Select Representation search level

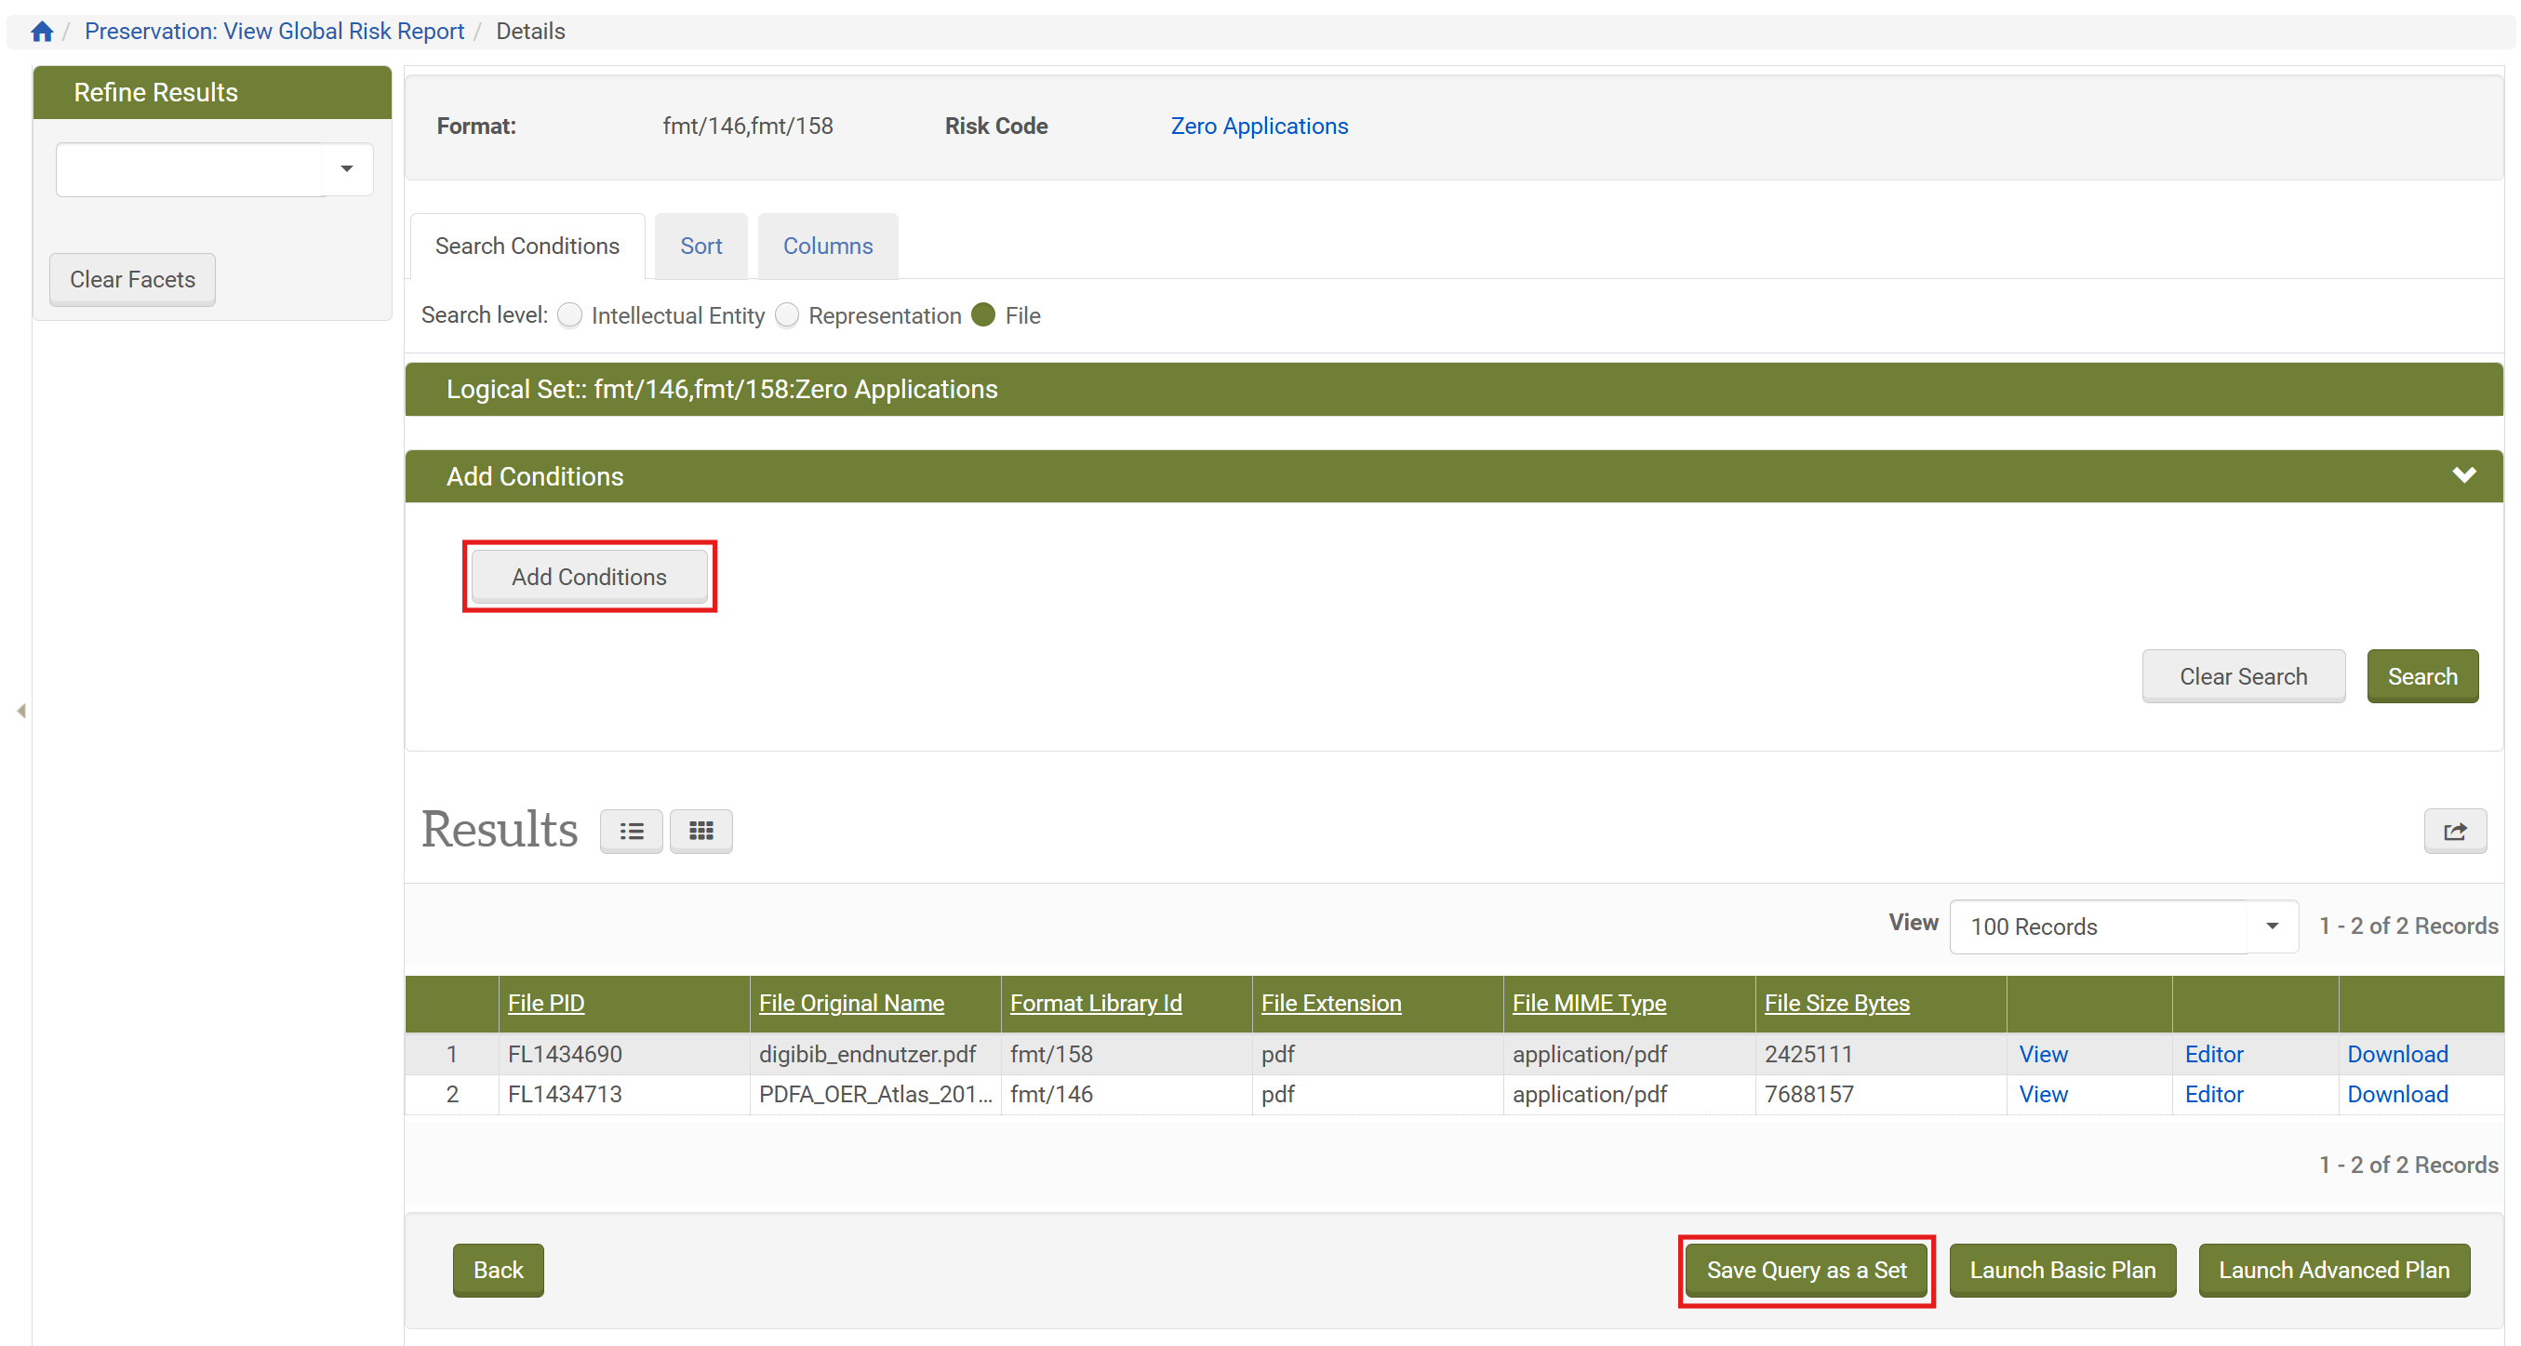(787, 315)
